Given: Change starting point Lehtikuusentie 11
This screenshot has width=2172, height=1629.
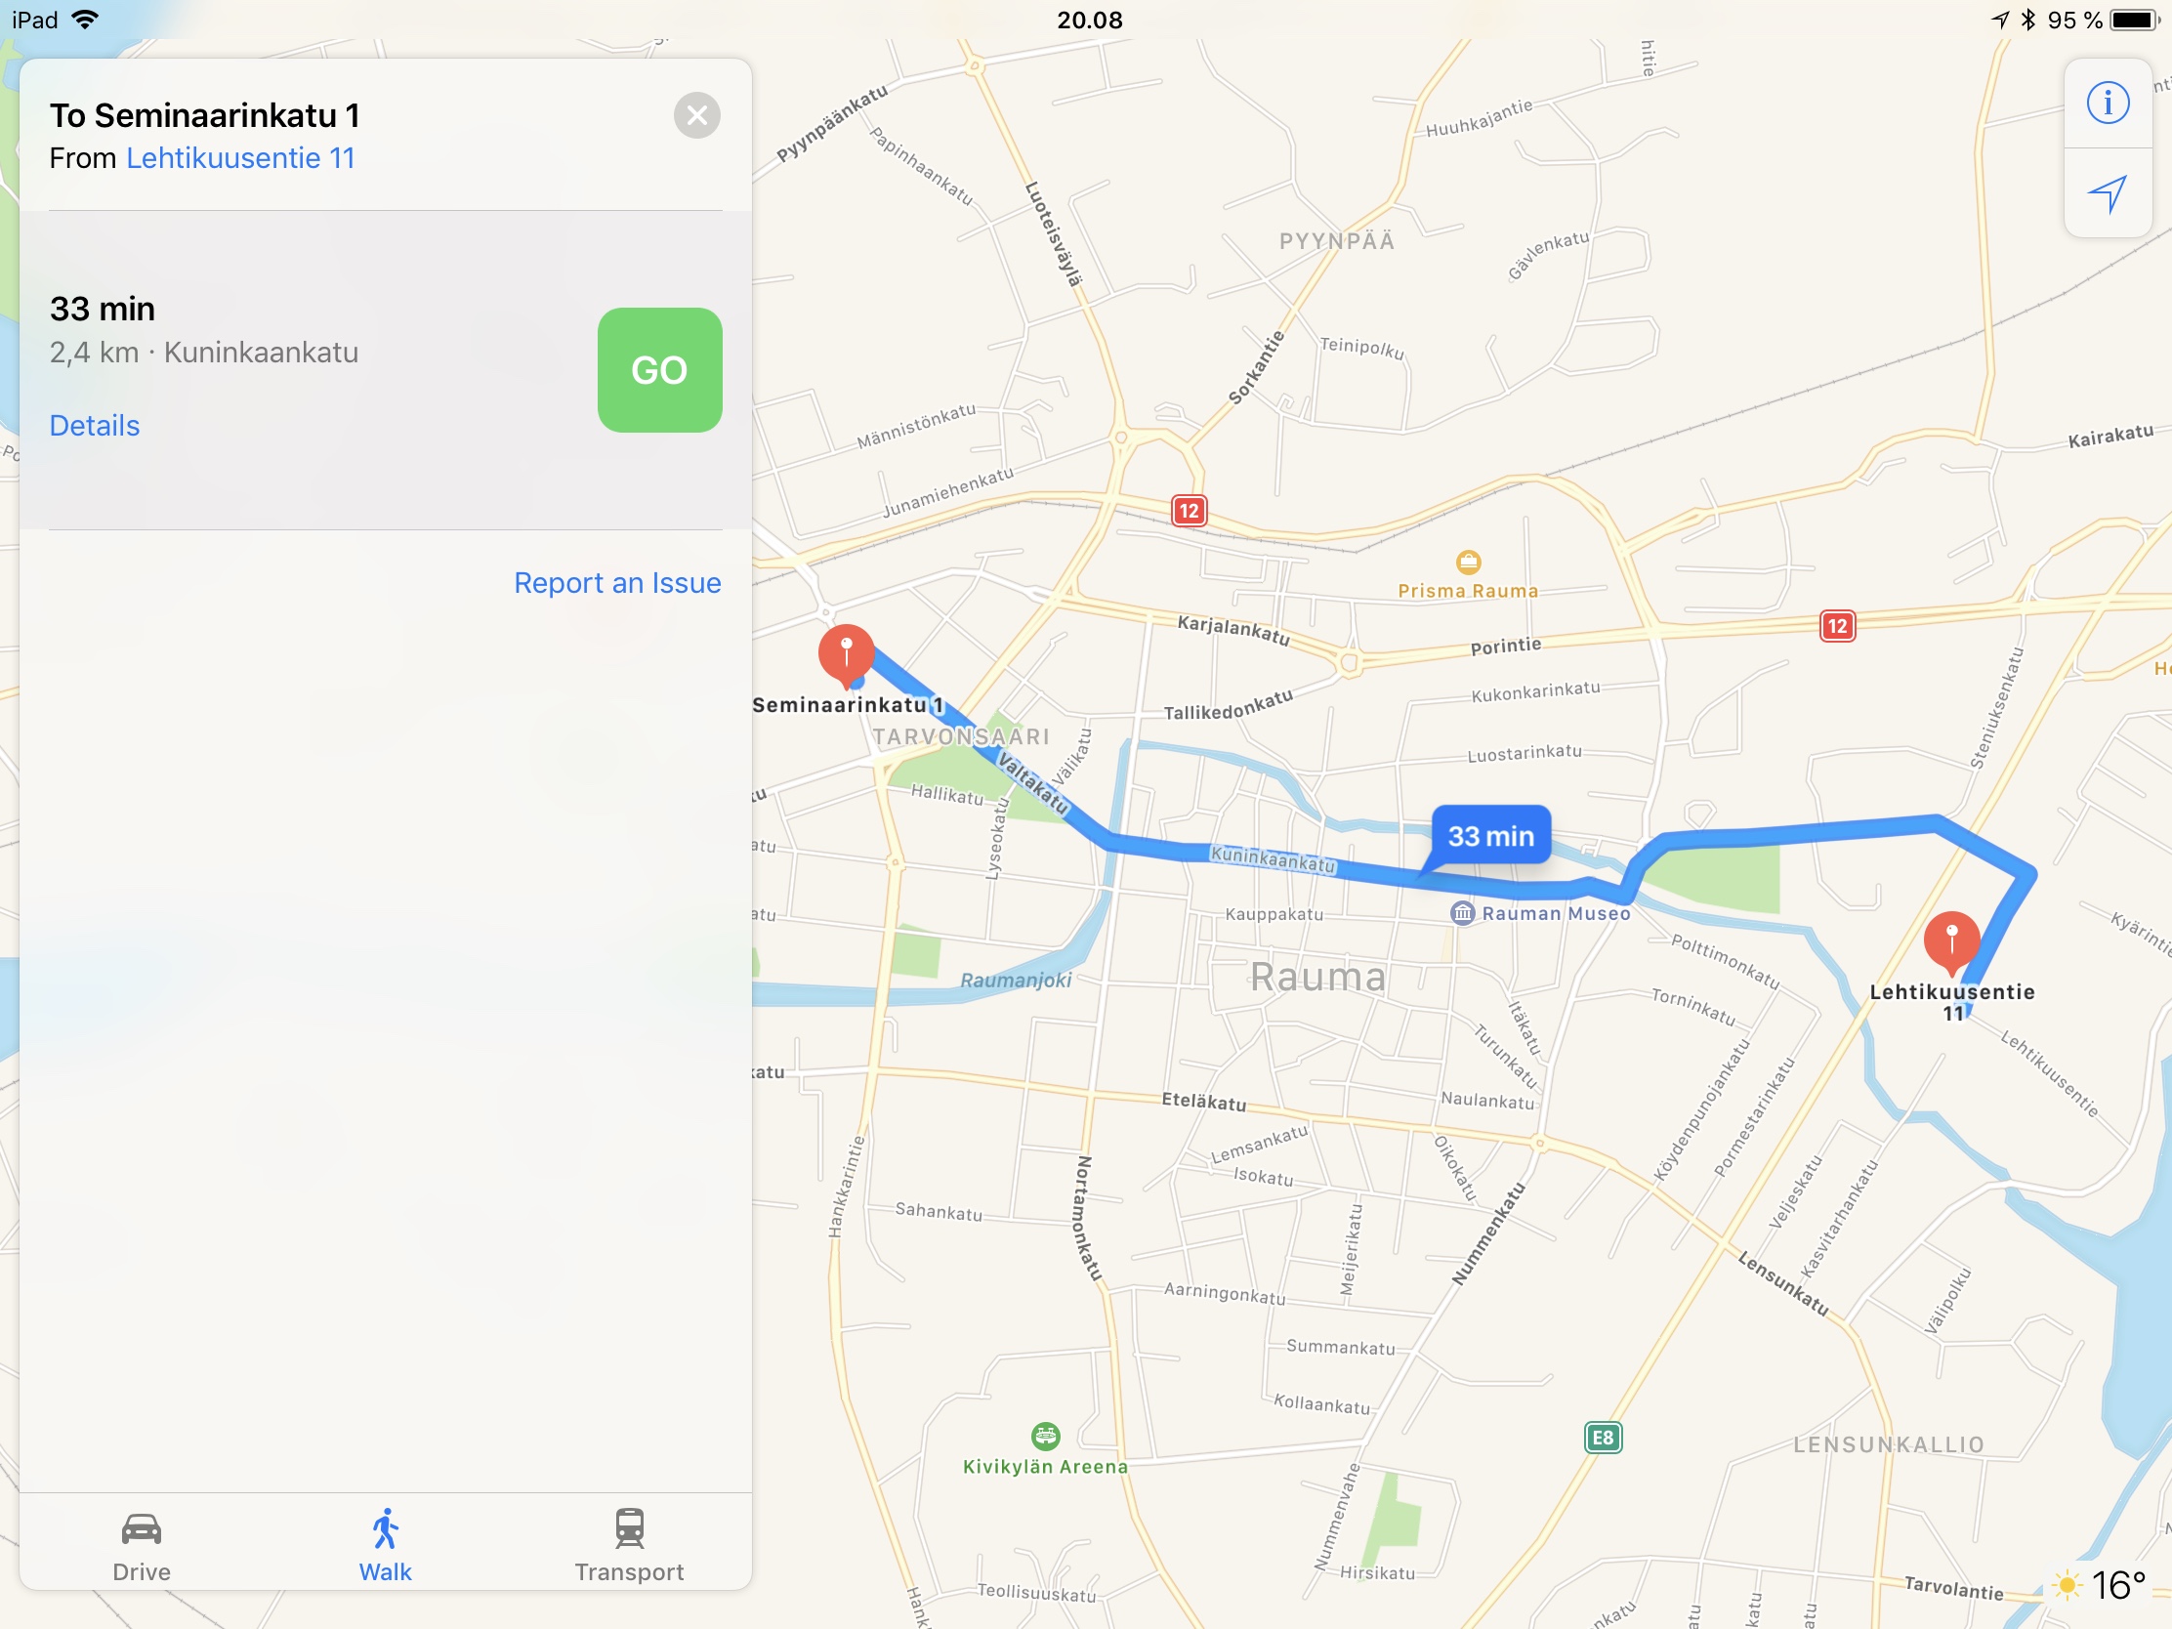Looking at the screenshot, I should tap(240, 158).
